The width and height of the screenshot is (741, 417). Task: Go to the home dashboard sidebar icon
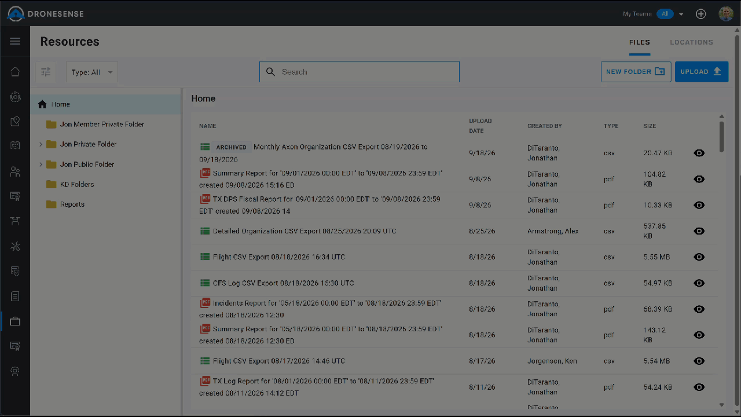[15, 72]
